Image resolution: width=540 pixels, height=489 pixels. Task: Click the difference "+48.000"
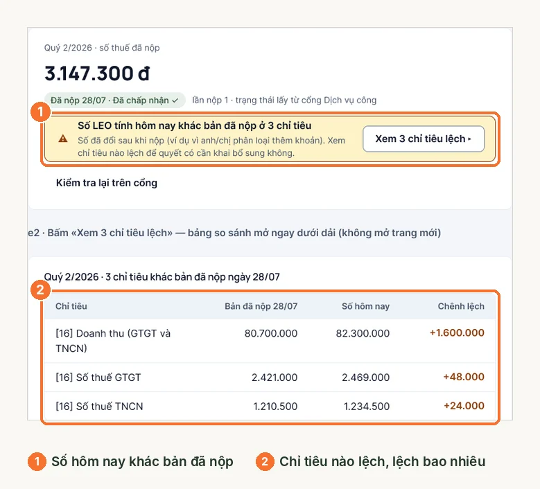(464, 377)
